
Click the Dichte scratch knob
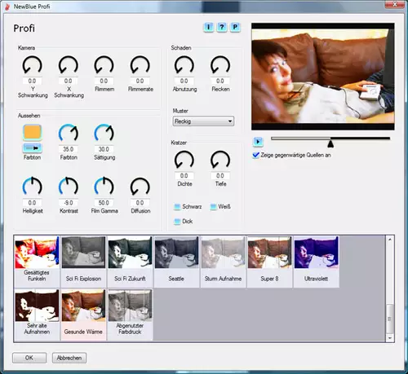(184, 160)
